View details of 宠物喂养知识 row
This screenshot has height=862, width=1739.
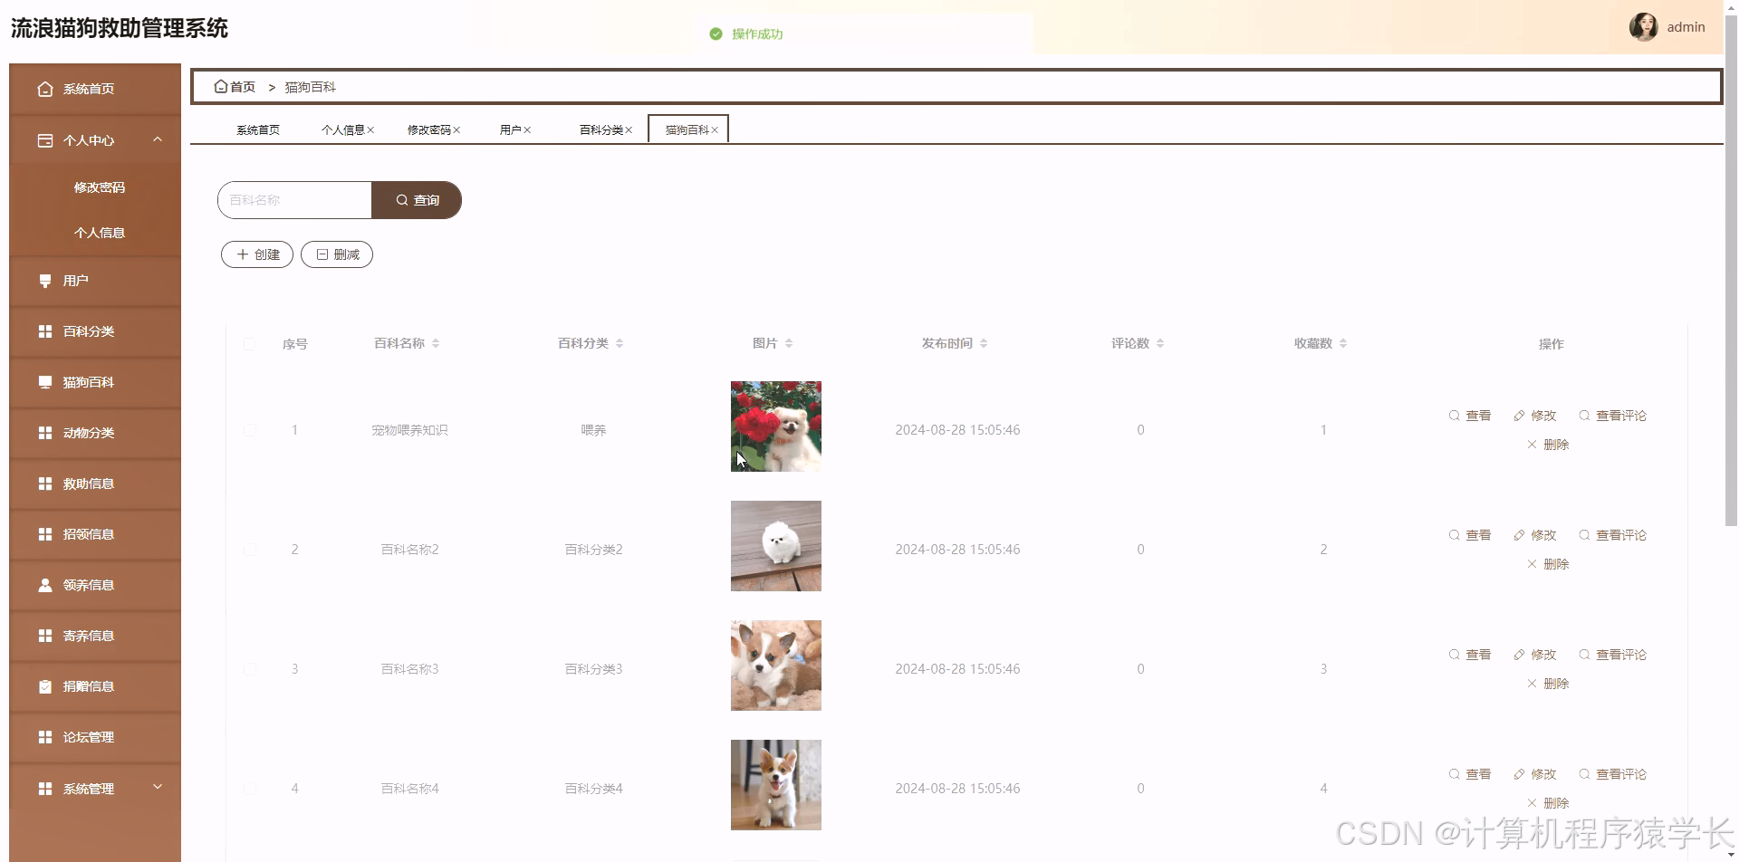1470,416
